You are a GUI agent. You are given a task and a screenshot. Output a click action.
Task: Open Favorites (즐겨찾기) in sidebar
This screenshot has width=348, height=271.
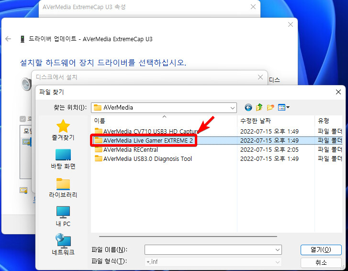pos(63,130)
